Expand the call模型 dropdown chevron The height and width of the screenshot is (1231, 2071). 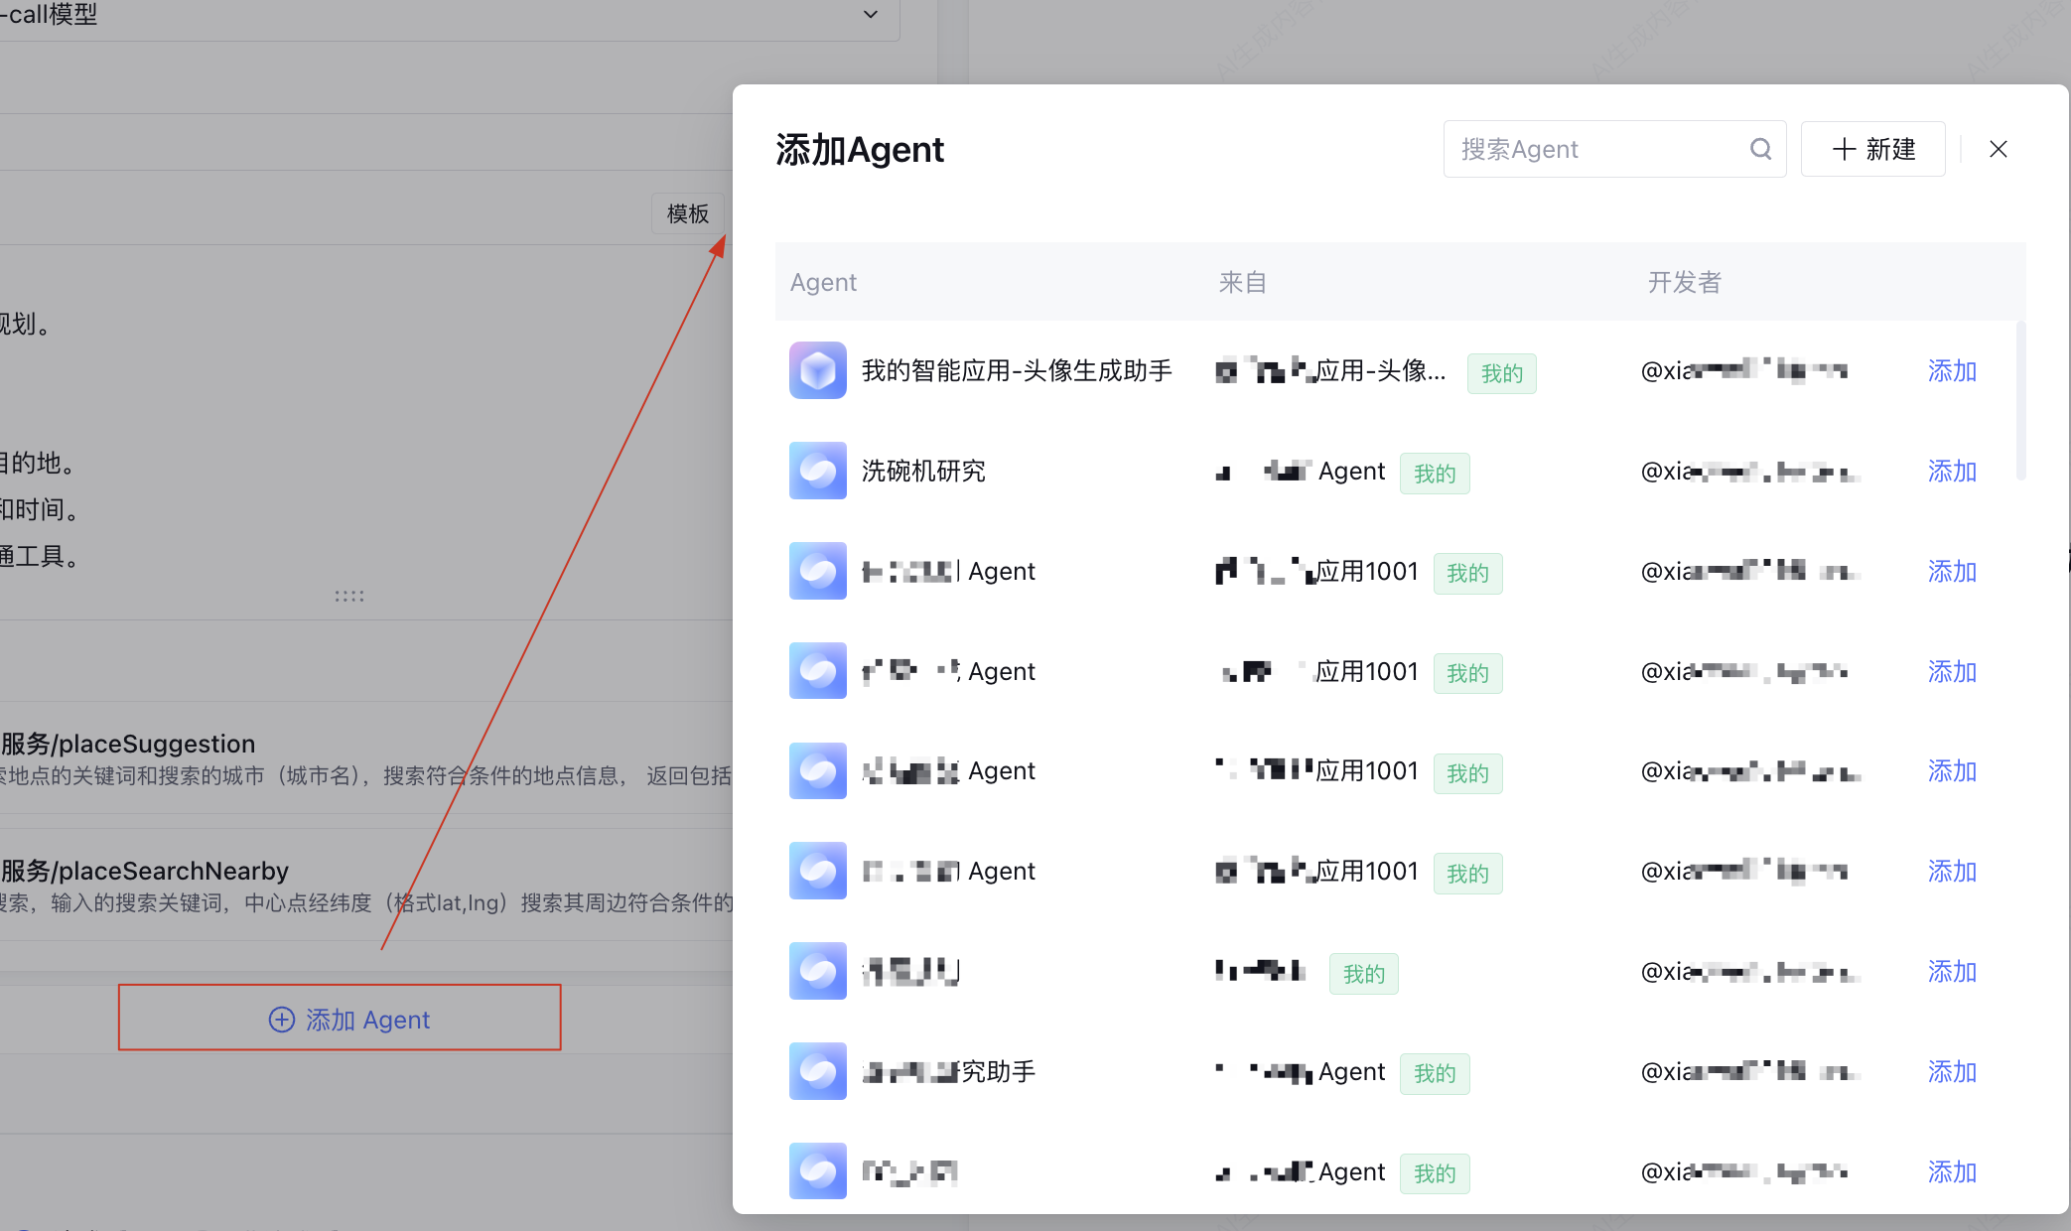tap(871, 14)
